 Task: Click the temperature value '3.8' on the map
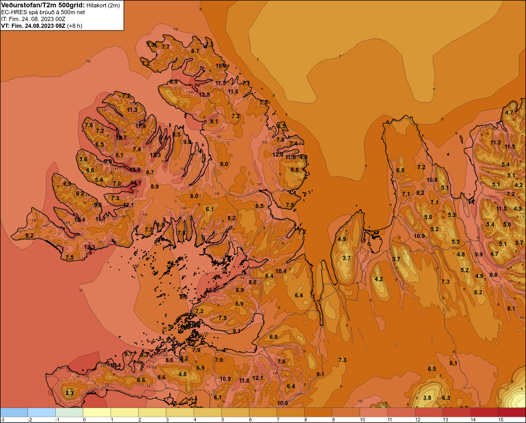click(x=427, y=398)
